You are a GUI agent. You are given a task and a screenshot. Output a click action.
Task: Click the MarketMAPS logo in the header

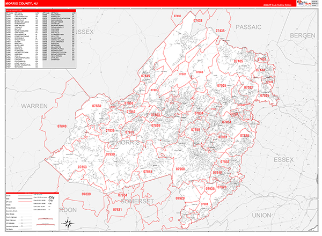click(x=304, y=3)
